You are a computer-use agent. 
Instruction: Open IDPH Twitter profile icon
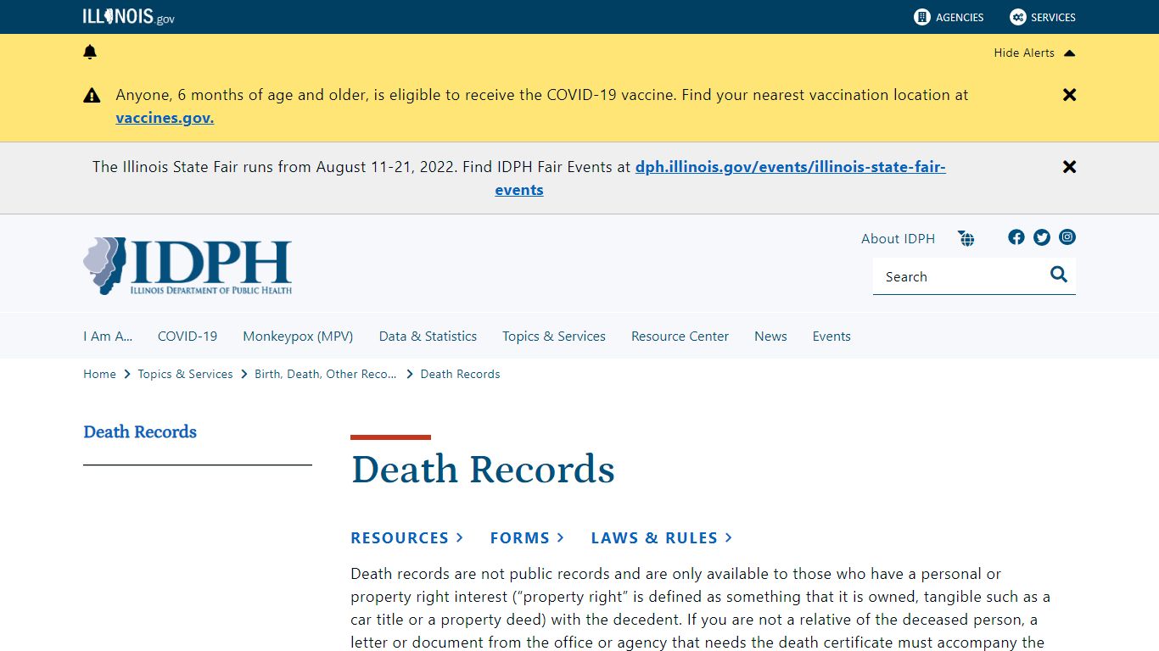[1042, 237]
